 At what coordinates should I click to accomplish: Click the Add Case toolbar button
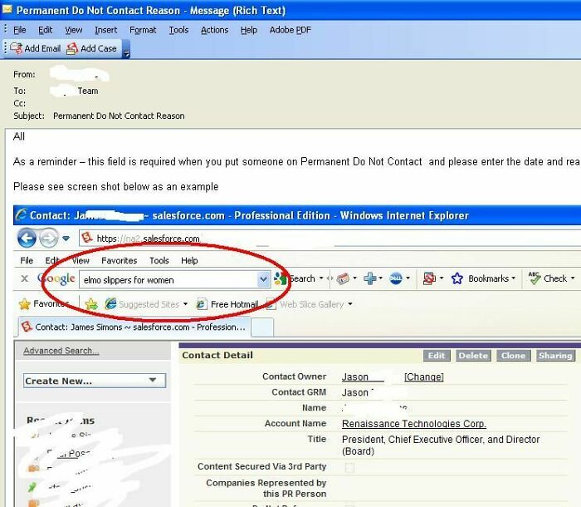[x=91, y=48]
